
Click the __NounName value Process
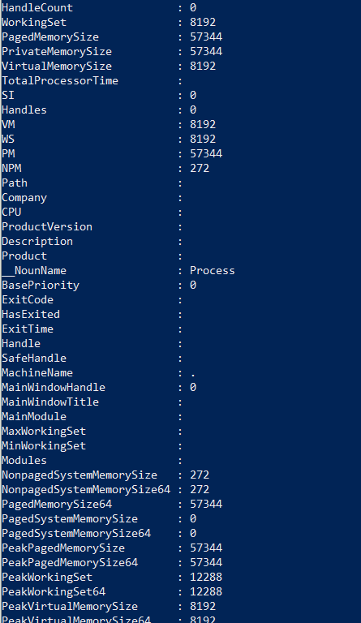[x=212, y=271]
